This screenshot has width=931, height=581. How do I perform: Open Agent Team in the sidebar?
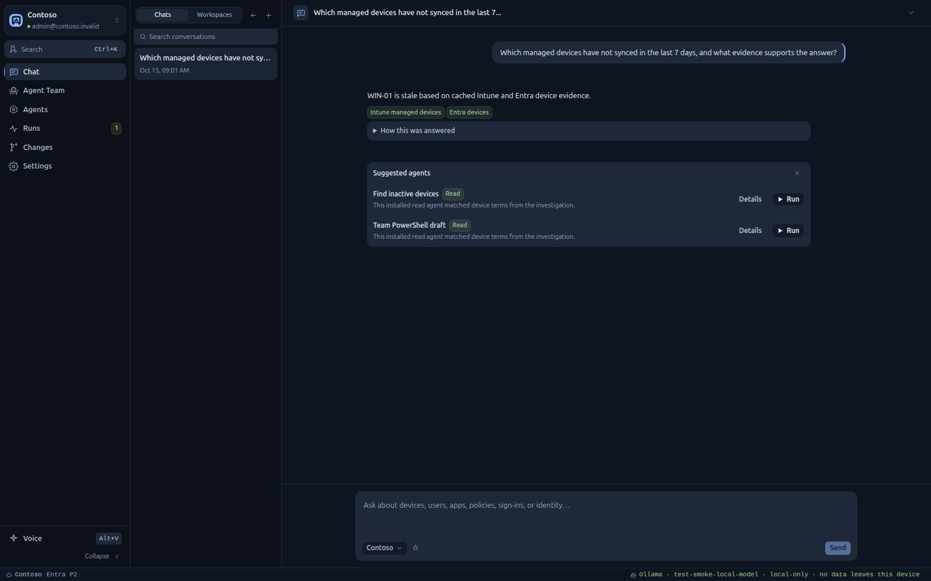tap(65, 91)
